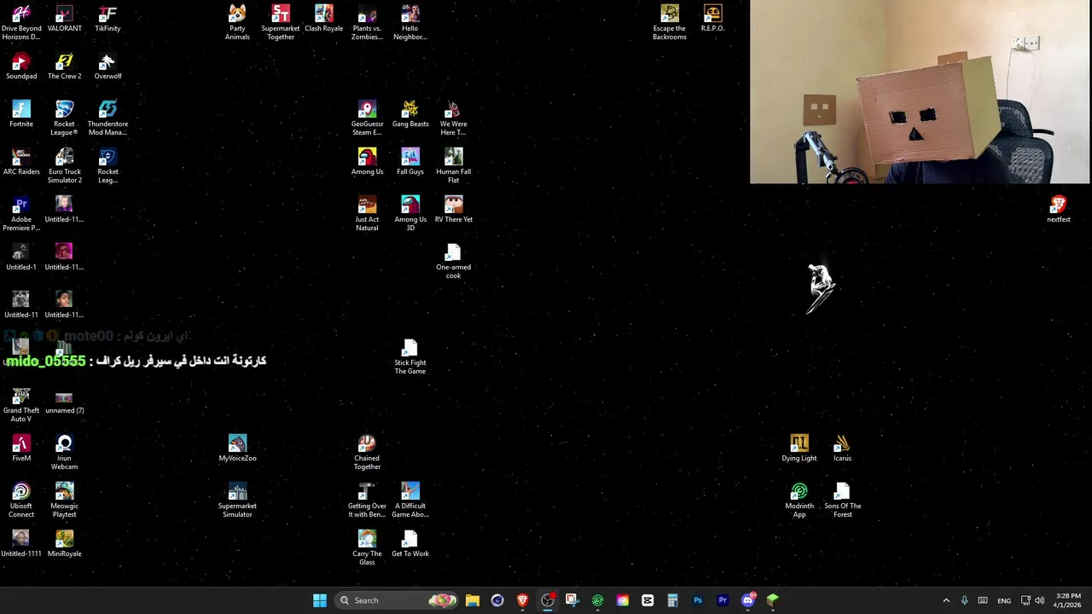The height and width of the screenshot is (614, 1092).
Task: Open the volume control in tray
Action: [1039, 600]
